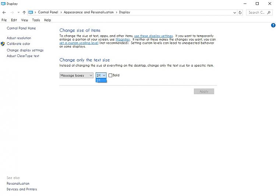Open recent locations chevron next to forward arrow
The height and width of the screenshot is (196, 276).
(18, 12)
